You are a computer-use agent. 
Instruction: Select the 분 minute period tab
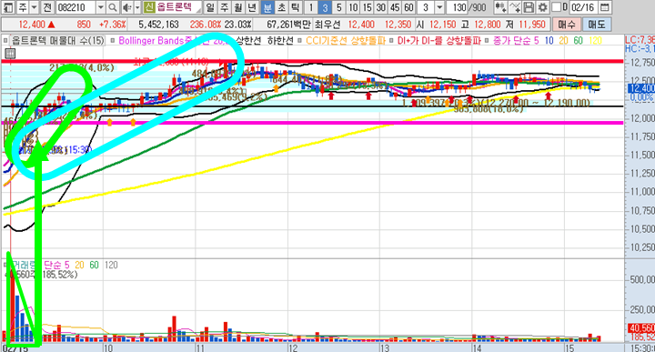click(267, 7)
